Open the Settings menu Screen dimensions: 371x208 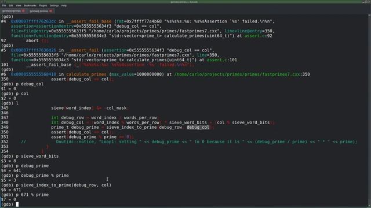coord(54,5)
